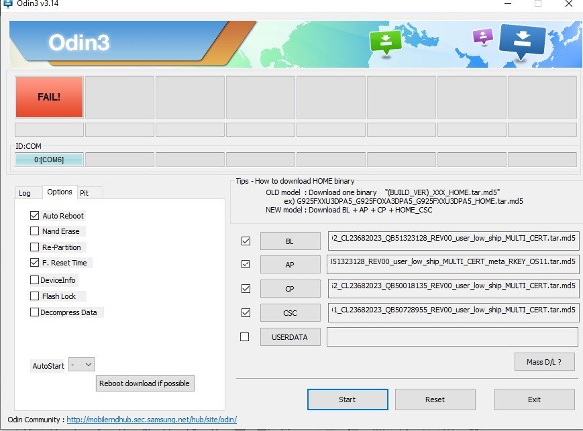Switch to the Log tab
Image resolution: width=583 pixels, height=431 pixels.
point(25,193)
